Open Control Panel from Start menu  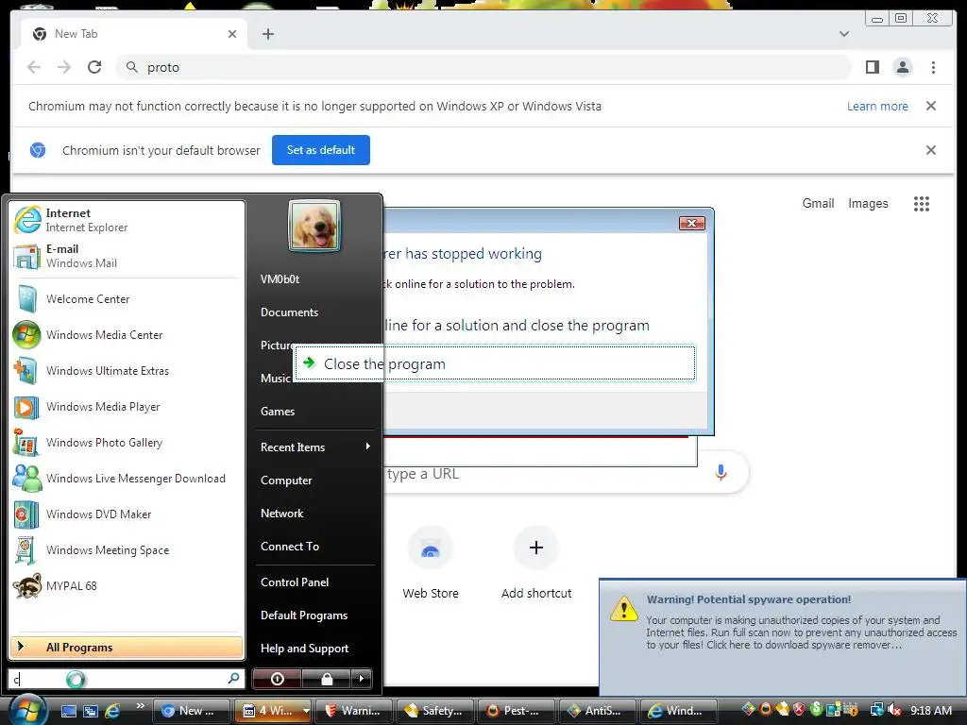[x=295, y=582]
